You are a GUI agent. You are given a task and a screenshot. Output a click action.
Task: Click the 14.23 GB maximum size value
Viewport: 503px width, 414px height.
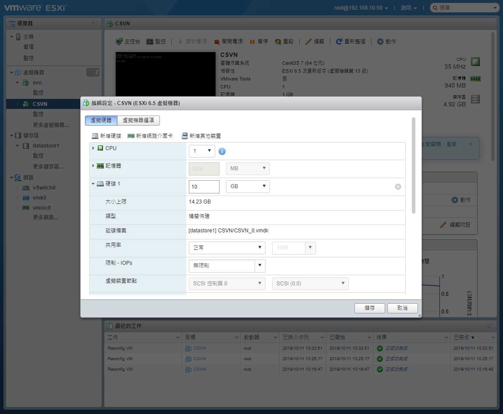pyautogui.click(x=200, y=202)
